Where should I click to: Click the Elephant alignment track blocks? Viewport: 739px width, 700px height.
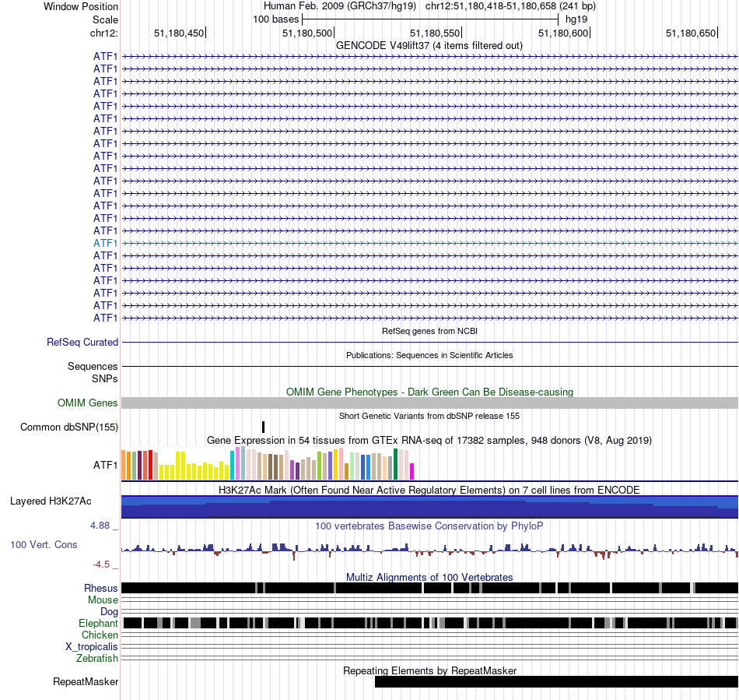point(429,623)
